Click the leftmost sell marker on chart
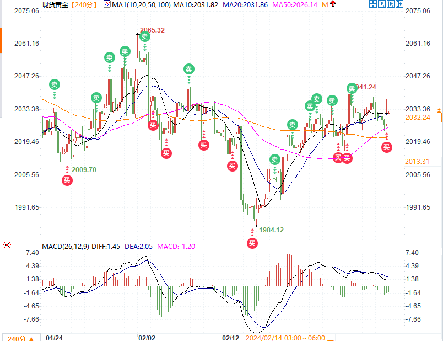The width and height of the screenshot is (443, 341). coord(54,84)
